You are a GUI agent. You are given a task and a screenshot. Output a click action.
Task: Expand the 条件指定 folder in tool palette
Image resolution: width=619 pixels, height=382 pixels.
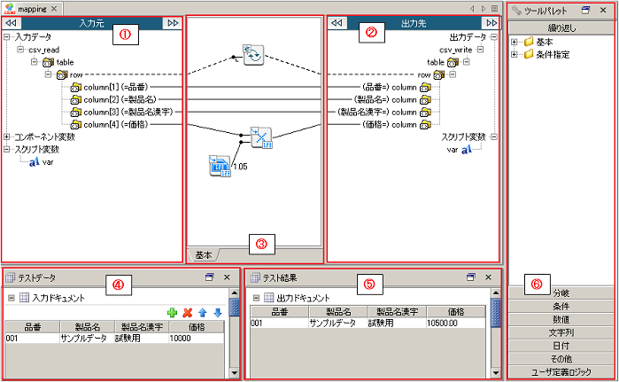516,55
